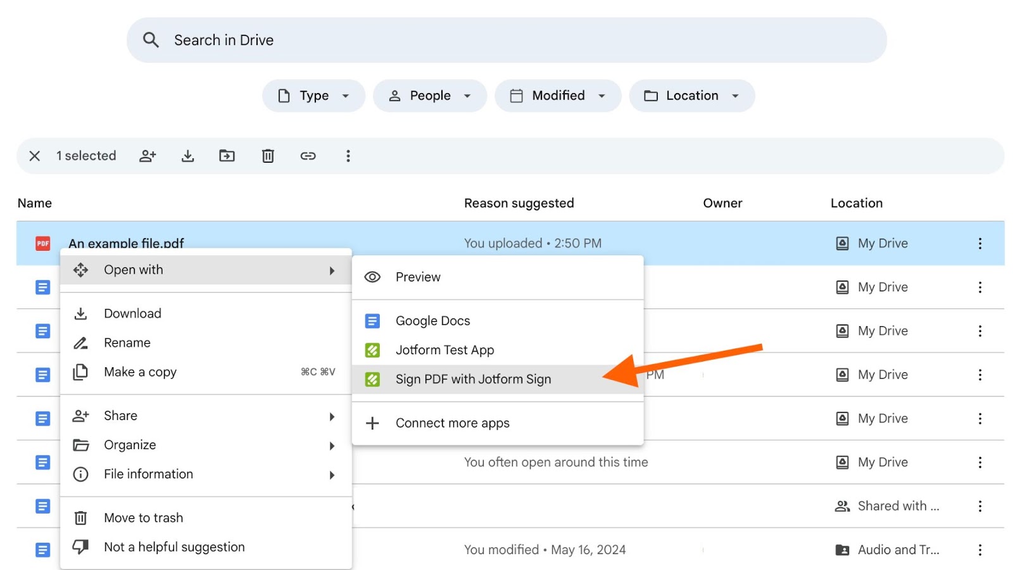Click the share people icon in selection toolbar
The width and height of the screenshot is (1013, 570).
tap(148, 156)
